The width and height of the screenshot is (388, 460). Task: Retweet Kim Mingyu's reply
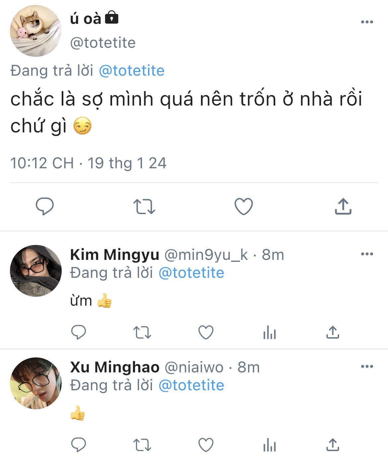coord(142,332)
